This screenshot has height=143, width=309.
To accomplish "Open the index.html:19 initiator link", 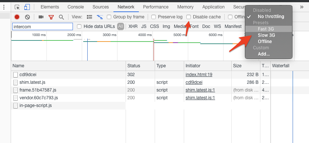I will click(199, 75).
